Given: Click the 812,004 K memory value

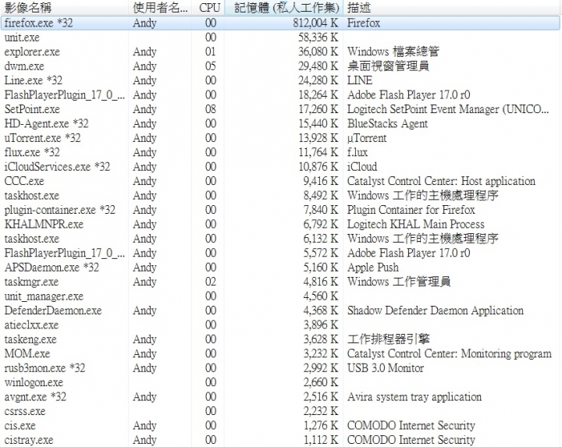Looking at the screenshot, I should pyautogui.click(x=315, y=23).
